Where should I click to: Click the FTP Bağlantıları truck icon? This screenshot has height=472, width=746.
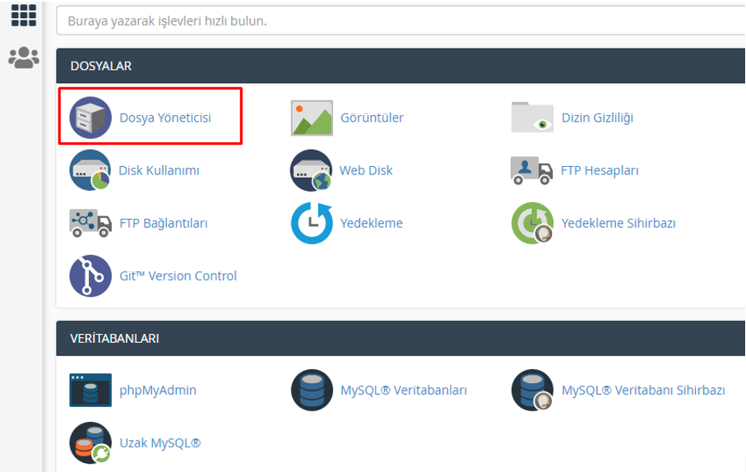[x=90, y=223]
